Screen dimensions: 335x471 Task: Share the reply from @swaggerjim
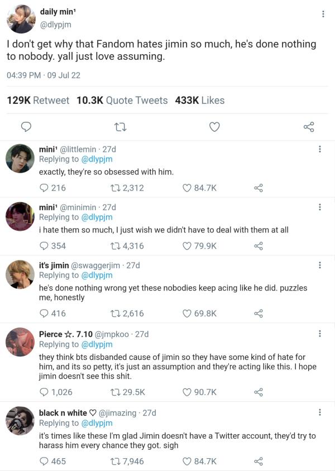coord(258,313)
